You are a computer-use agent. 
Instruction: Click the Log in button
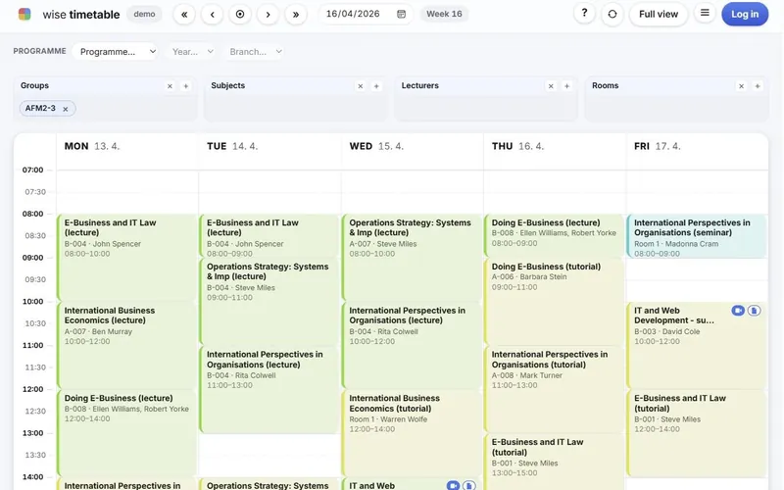pyautogui.click(x=745, y=14)
